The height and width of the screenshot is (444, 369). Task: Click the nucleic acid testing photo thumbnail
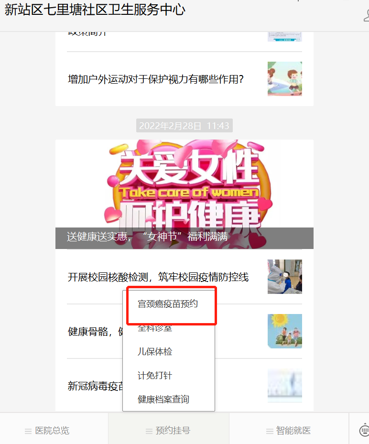284,277
